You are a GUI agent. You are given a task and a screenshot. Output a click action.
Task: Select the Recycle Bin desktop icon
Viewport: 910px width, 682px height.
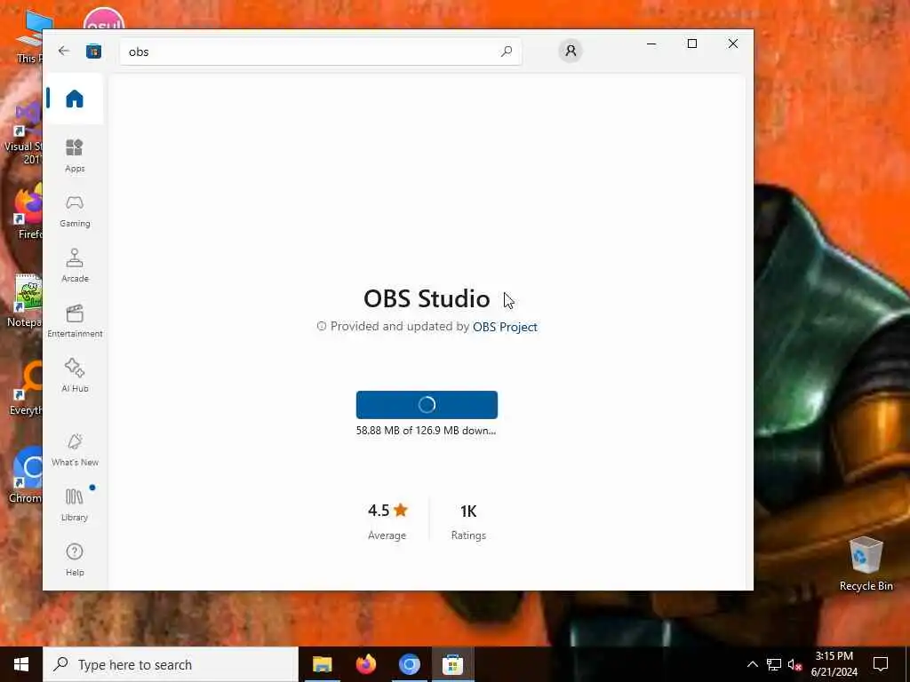[866, 564]
